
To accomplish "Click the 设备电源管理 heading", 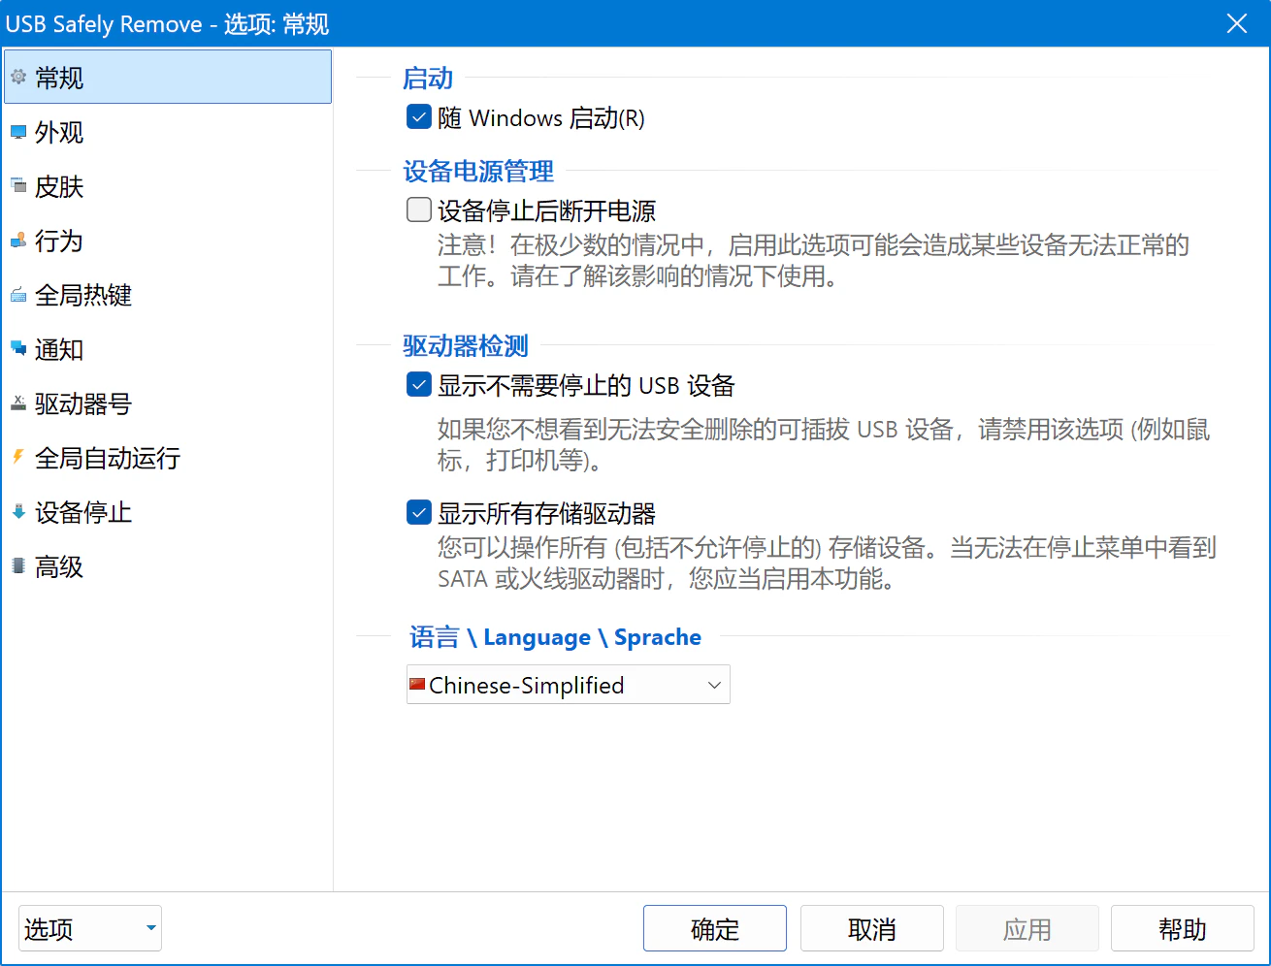I will pyautogui.click(x=478, y=171).
